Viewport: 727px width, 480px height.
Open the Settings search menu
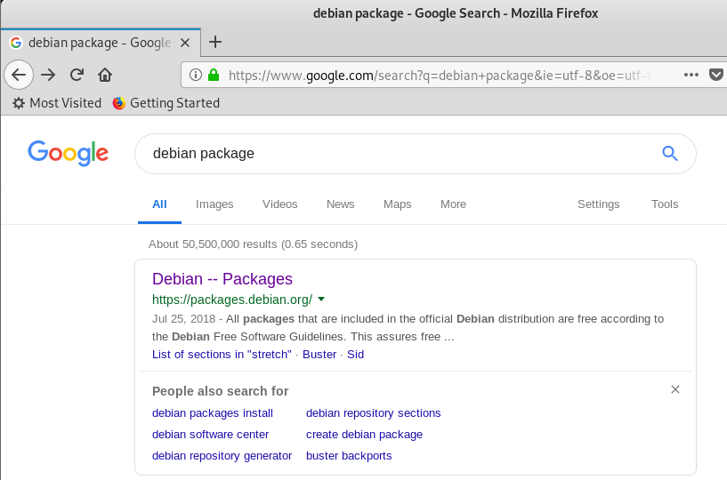click(x=598, y=204)
